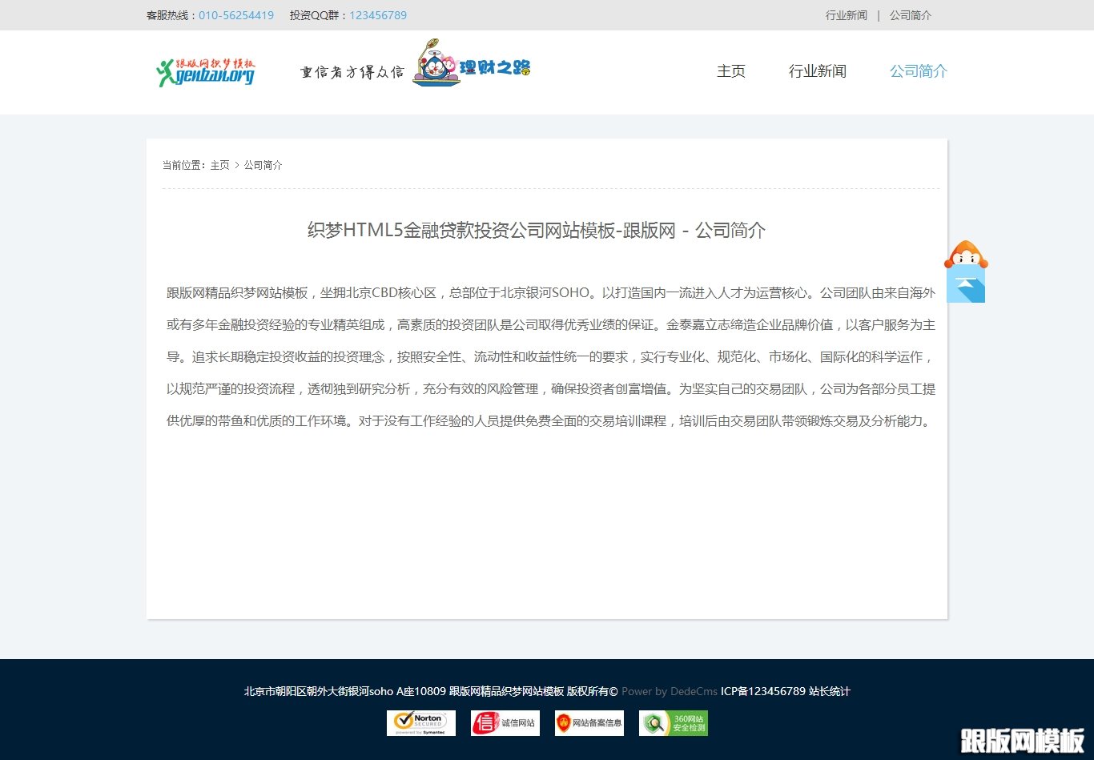Select 主页 in the main navigation
This screenshot has width=1094, height=760.
click(x=730, y=71)
